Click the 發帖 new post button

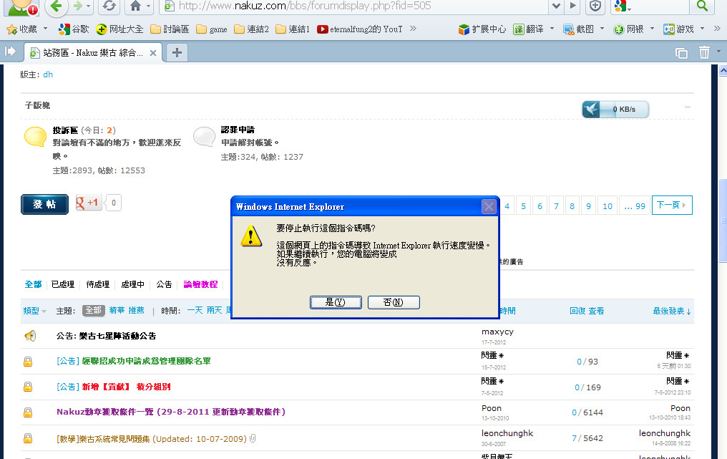click(44, 204)
